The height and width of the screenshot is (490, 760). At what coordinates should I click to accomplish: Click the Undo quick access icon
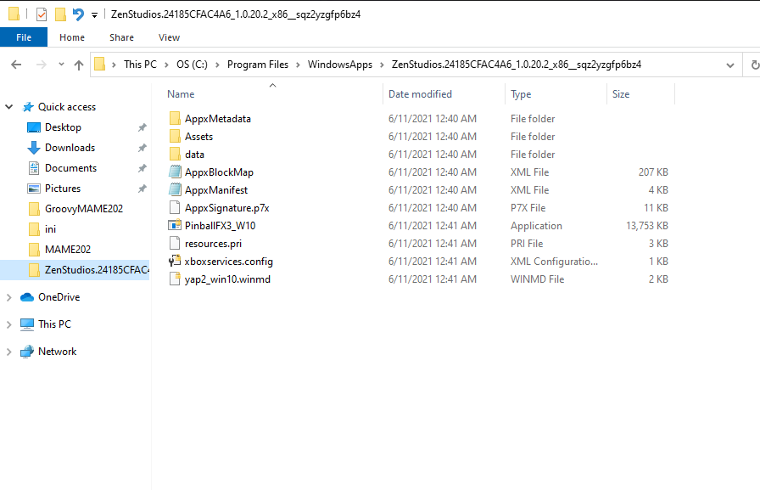pos(78,14)
